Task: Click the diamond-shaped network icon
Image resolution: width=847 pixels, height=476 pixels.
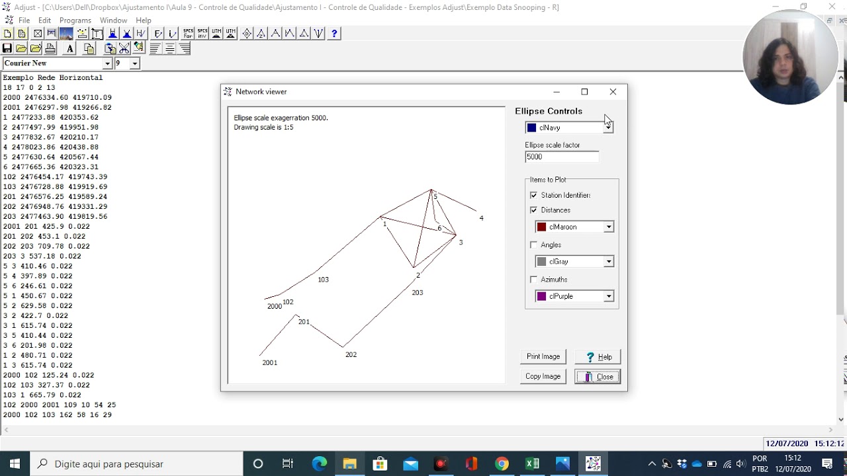Action: [x=247, y=33]
